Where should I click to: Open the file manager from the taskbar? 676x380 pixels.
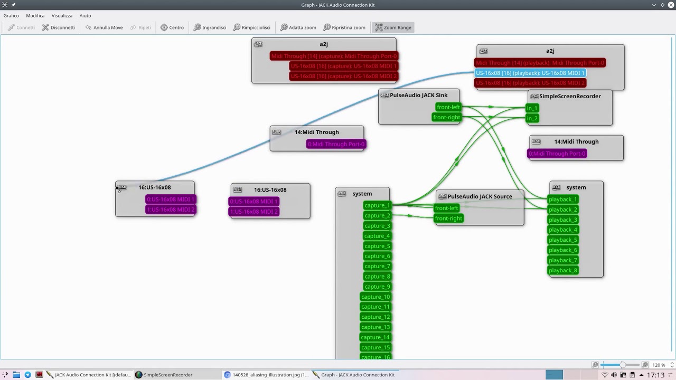pos(16,375)
